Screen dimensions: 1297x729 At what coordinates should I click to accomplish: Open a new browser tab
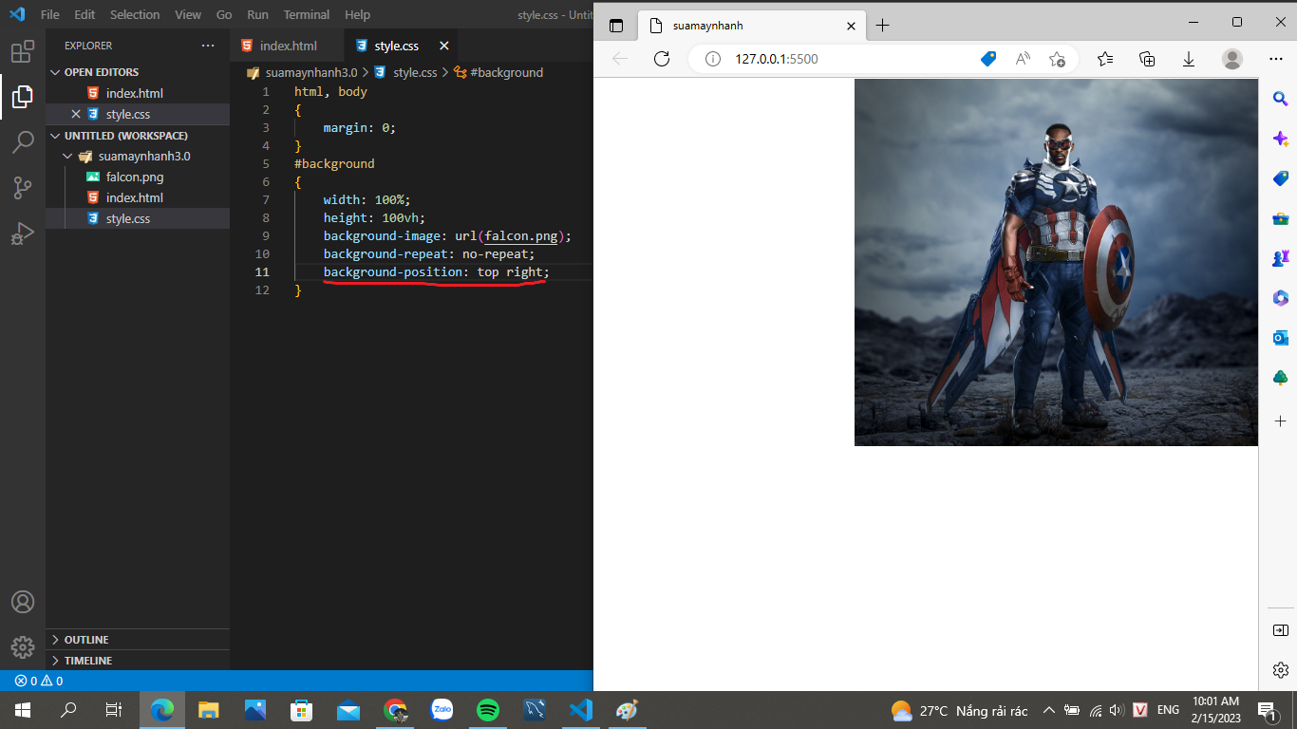[x=883, y=26]
